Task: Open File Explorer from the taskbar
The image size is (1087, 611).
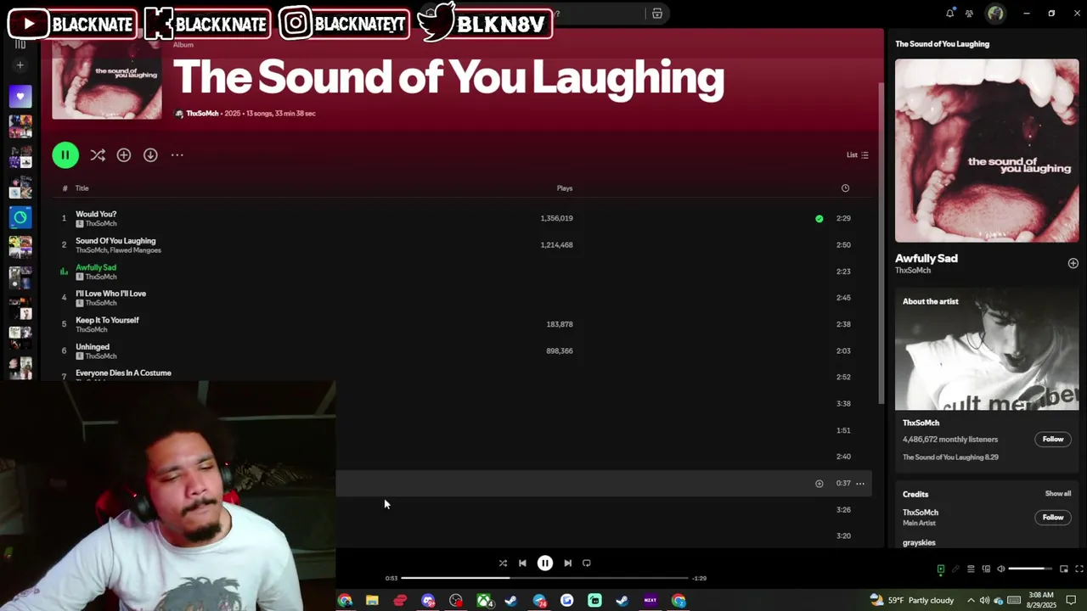Action: coord(372,601)
